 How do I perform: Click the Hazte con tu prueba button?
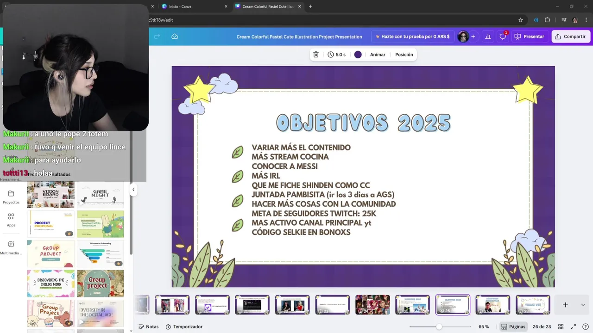click(x=412, y=37)
